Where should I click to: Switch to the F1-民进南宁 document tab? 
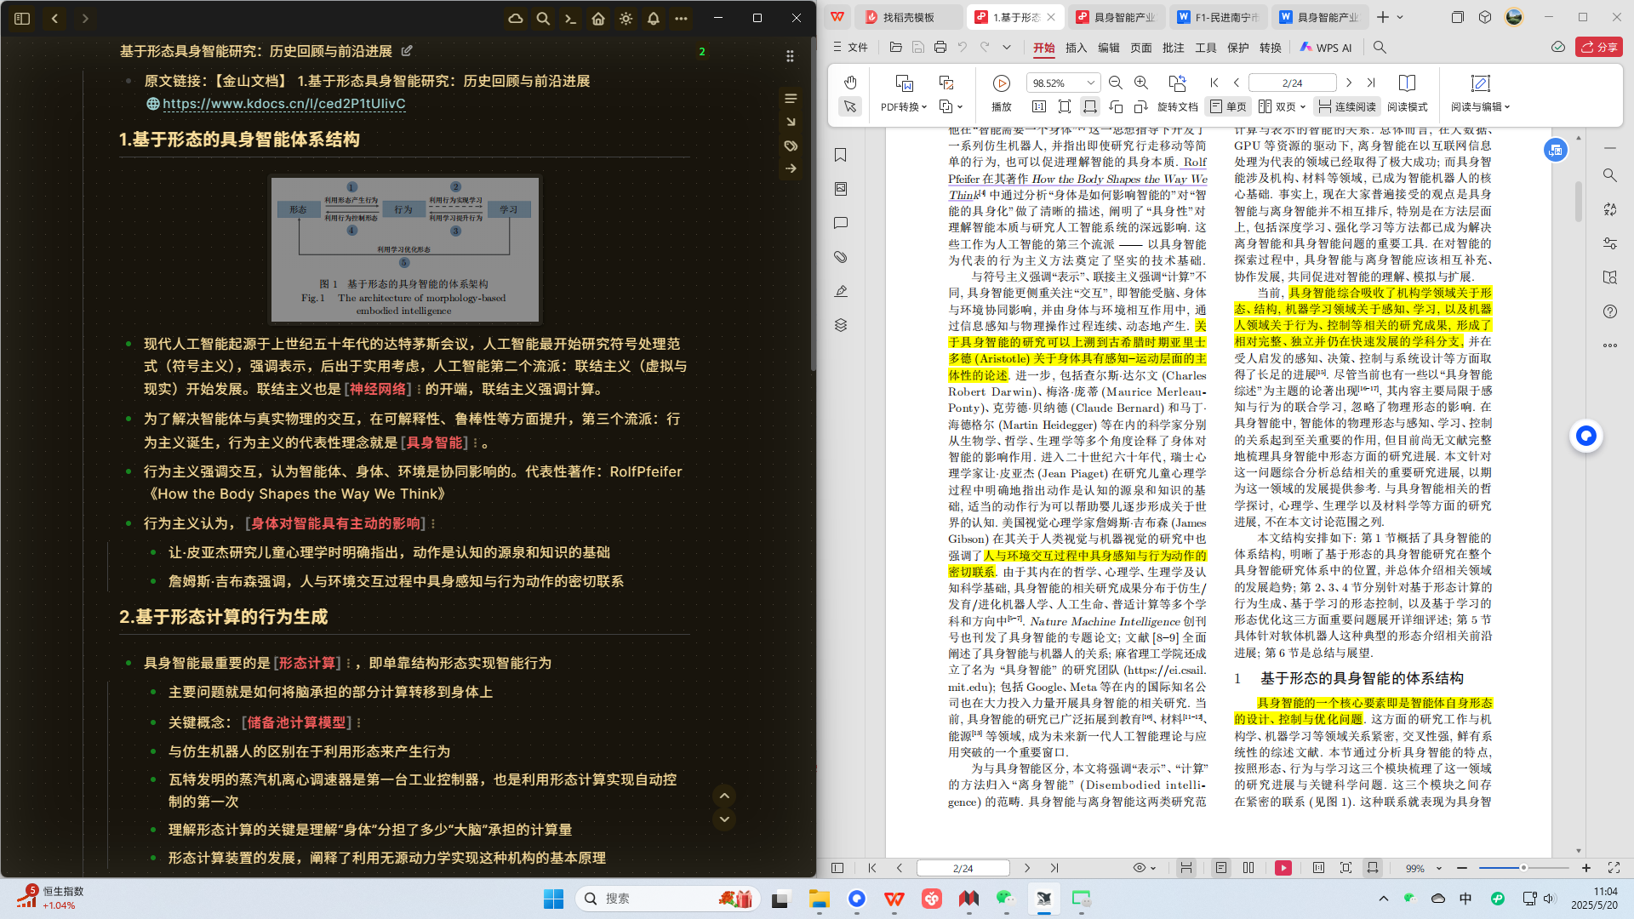pyautogui.click(x=1221, y=17)
